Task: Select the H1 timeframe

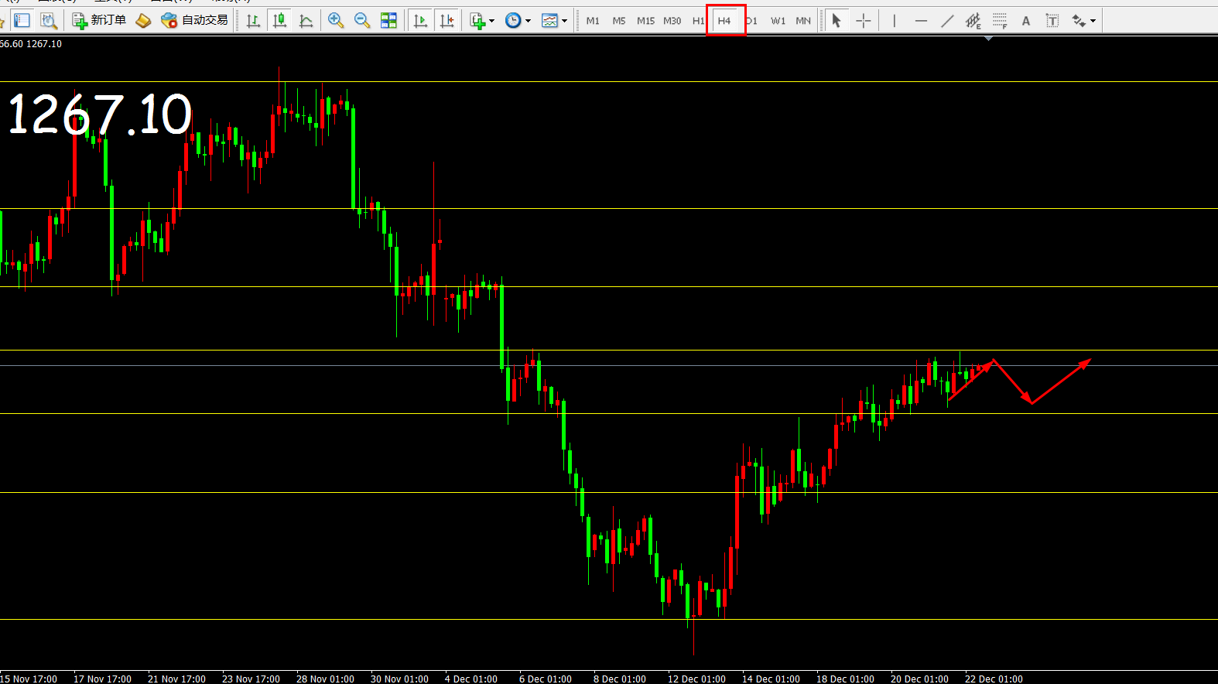Action: (x=698, y=21)
